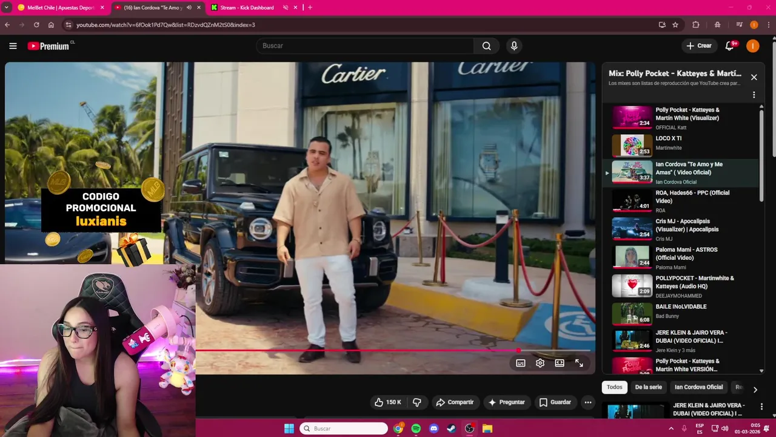This screenshot has height=437, width=776.
Task: Focus the YouTube Buscar search field
Action: click(x=365, y=46)
